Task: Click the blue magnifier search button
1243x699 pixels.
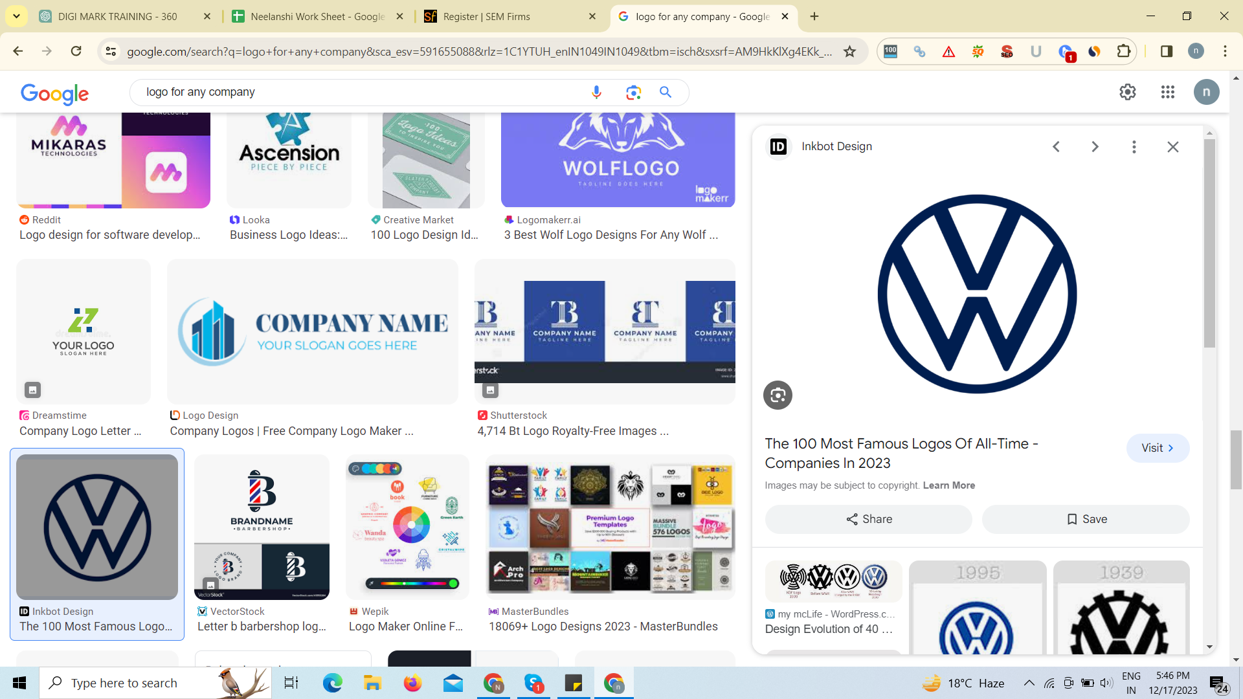Action: pos(666,93)
